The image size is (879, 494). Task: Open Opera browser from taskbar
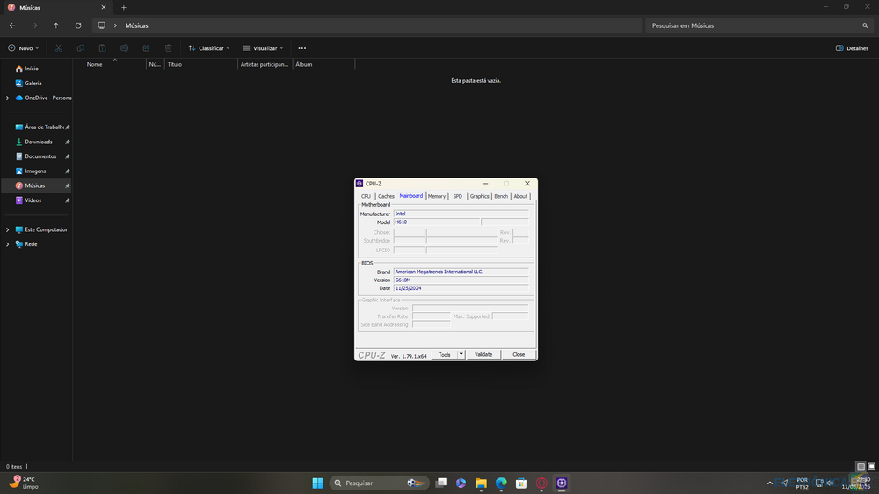[x=541, y=483]
